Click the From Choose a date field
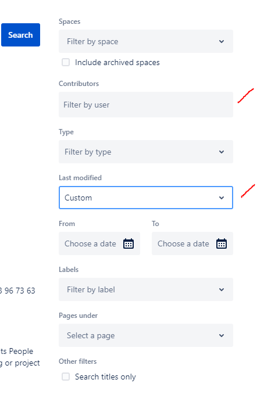264x394 pixels. tap(99, 243)
